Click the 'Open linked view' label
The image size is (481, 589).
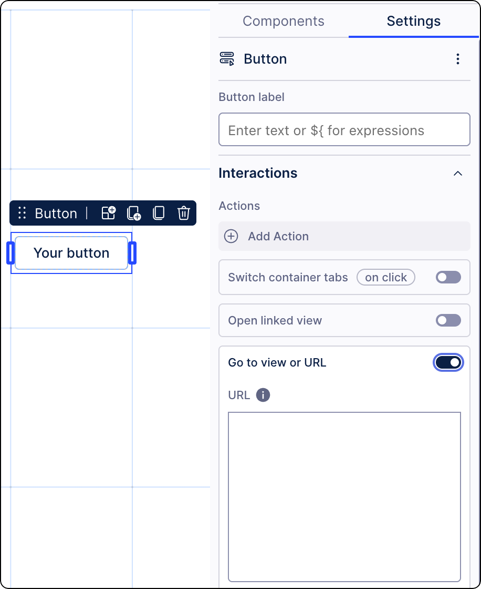275,320
